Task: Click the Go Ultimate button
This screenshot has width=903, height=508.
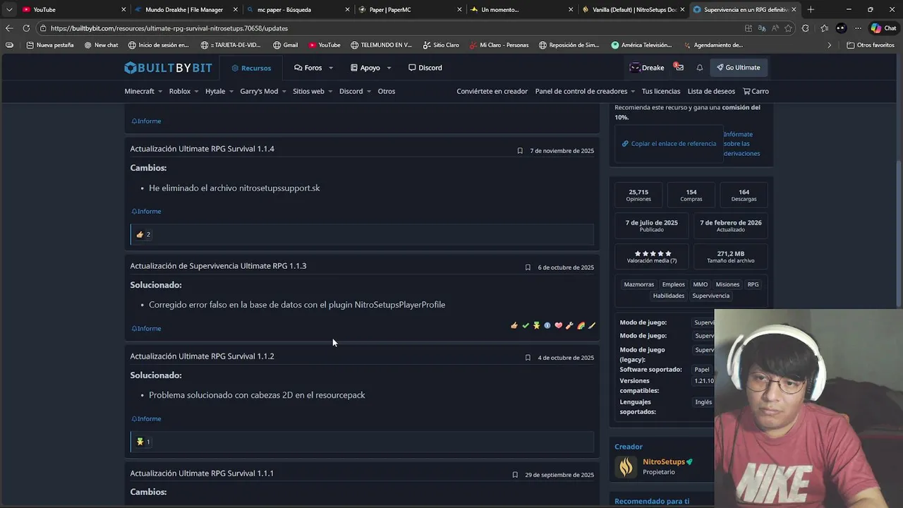Action: (x=739, y=68)
